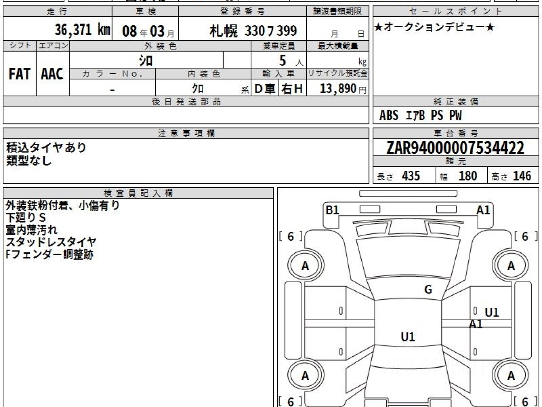Click the 輸入車 header

pos(279,74)
